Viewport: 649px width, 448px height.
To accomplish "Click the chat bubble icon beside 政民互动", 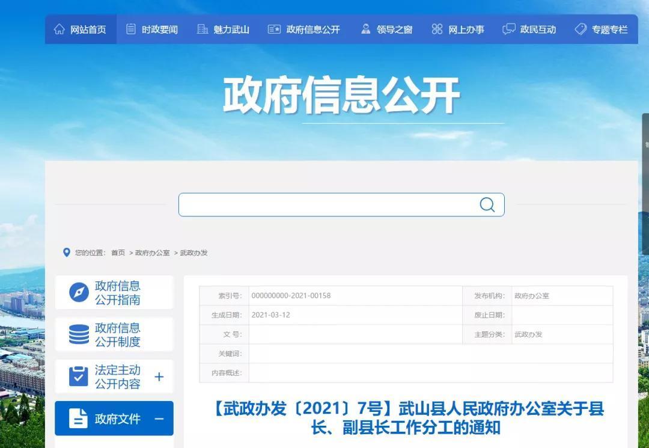I will 509,29.
